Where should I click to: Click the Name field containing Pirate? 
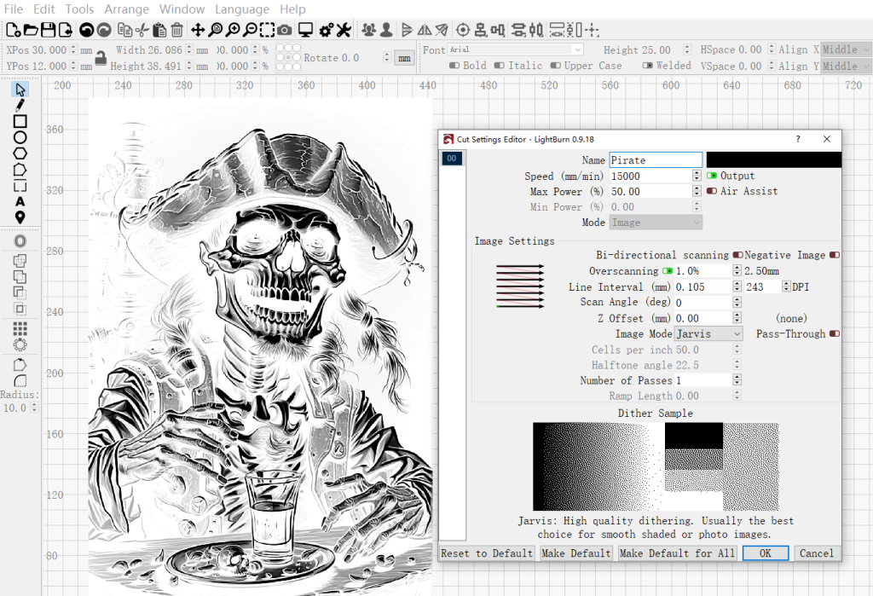tap(656, 159)
